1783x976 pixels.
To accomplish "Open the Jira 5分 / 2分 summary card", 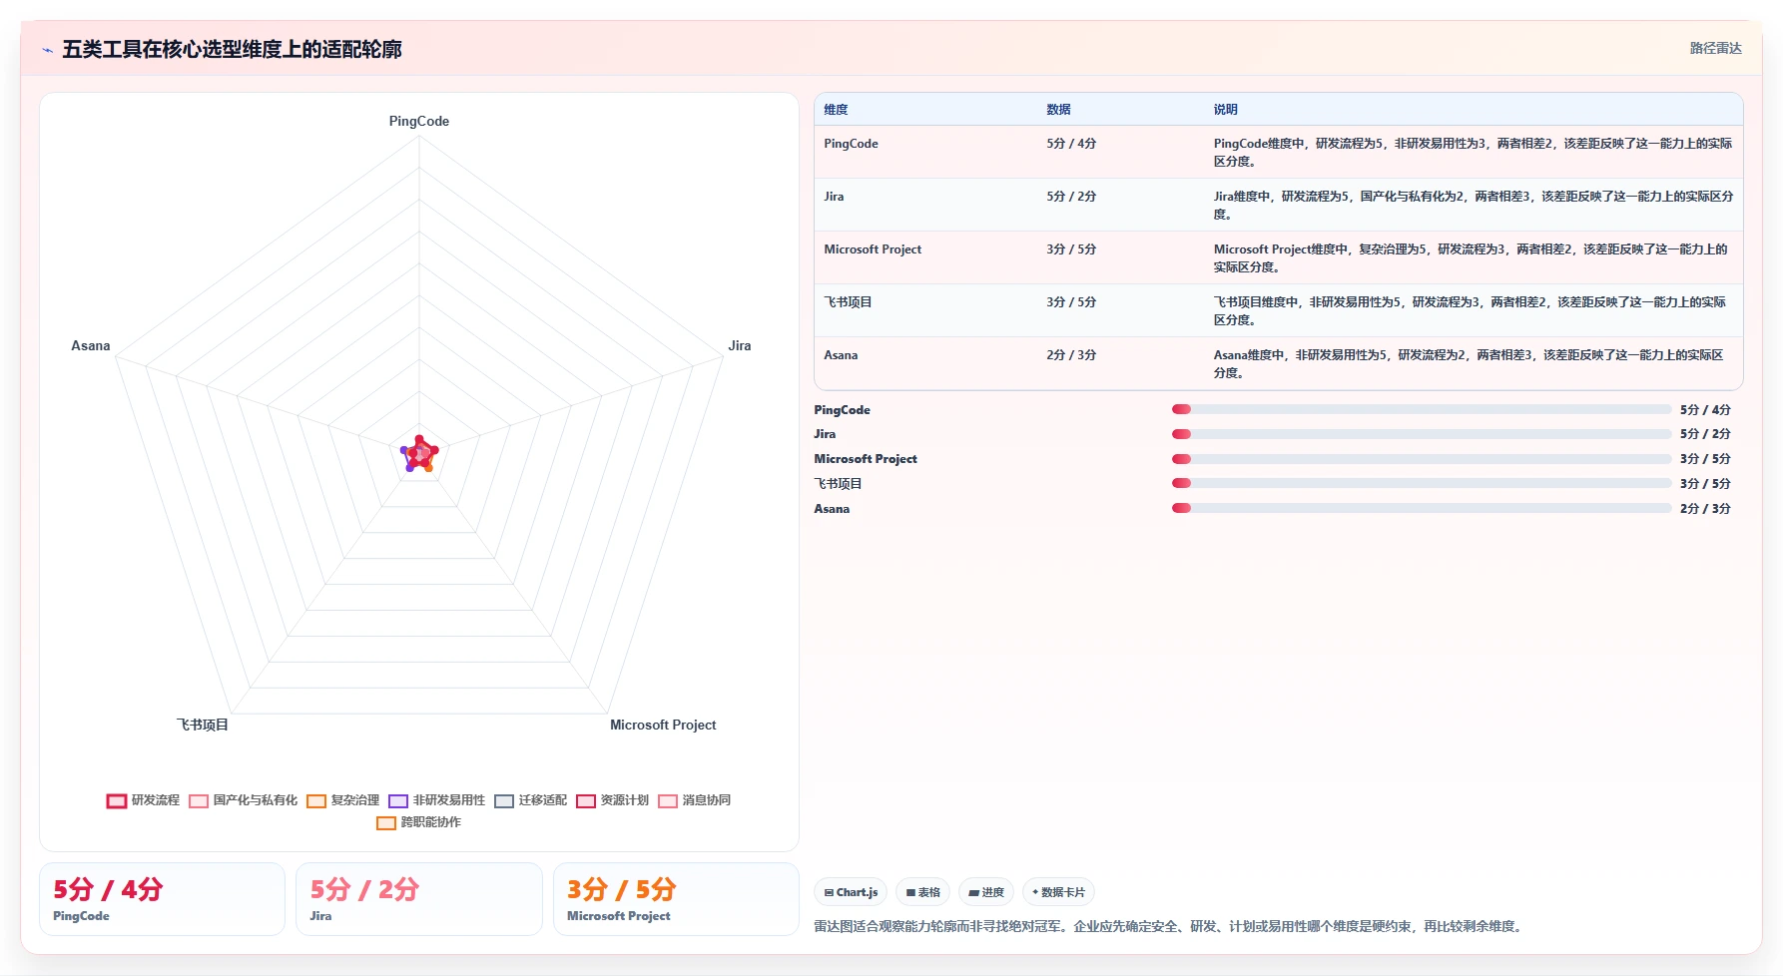I will (419, 899).
